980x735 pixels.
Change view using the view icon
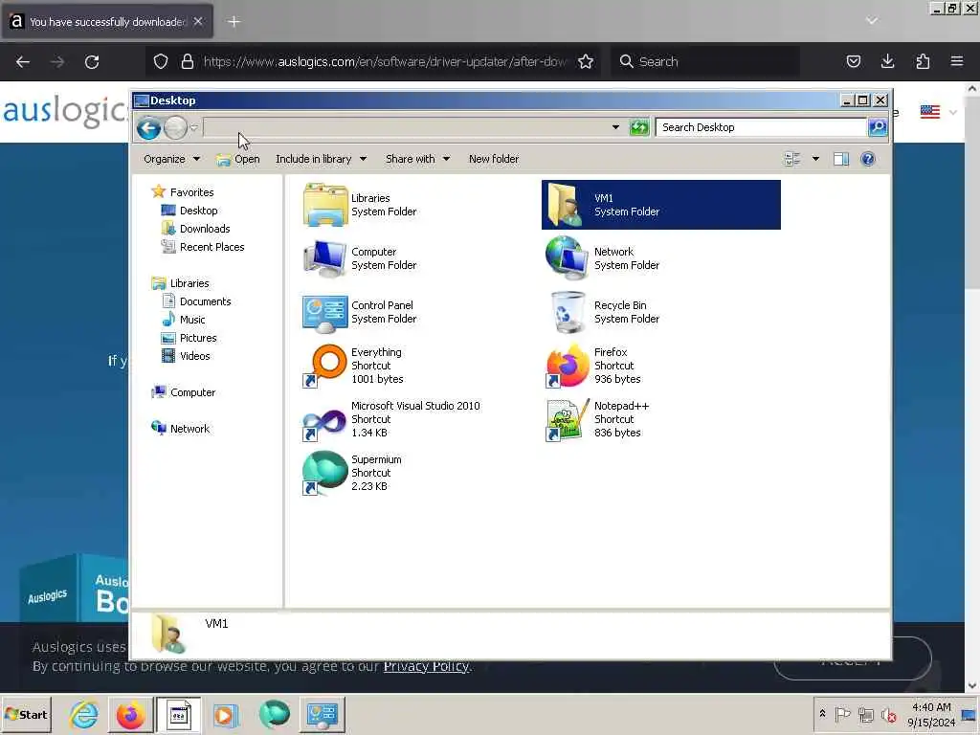[791, 160]
